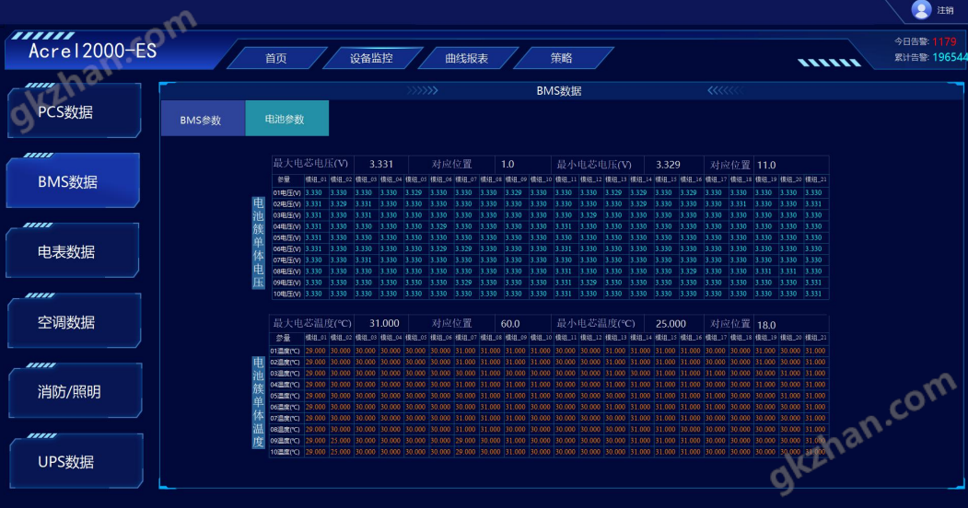Image resolution: width=968 pixels, height=508 pixels.
Task: Click max voltage position value 1.0
Action: click(507, 164)
